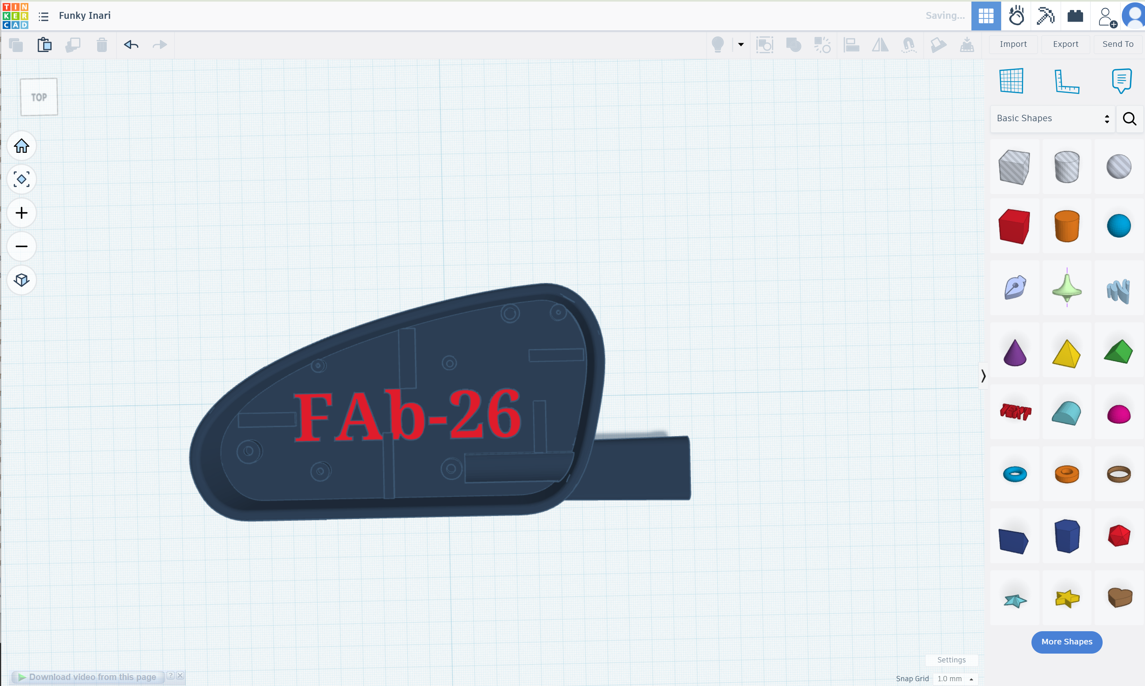Viewport: 1145px width, 686px height.
Task: Switch to the Blocks pickaxe view
Action: pyautogui.click(x=1045, y=16)
